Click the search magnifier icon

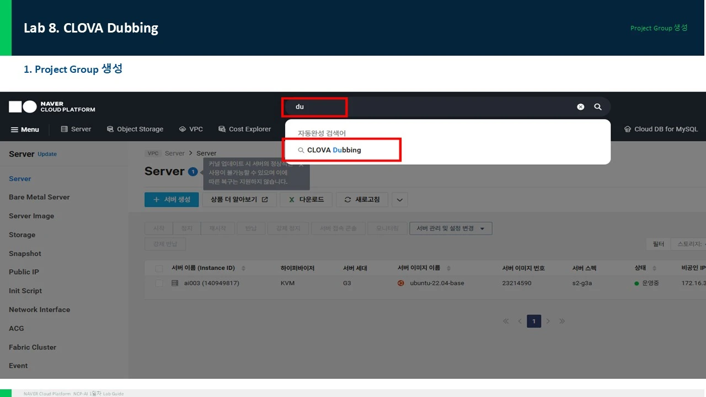(598, 107)
